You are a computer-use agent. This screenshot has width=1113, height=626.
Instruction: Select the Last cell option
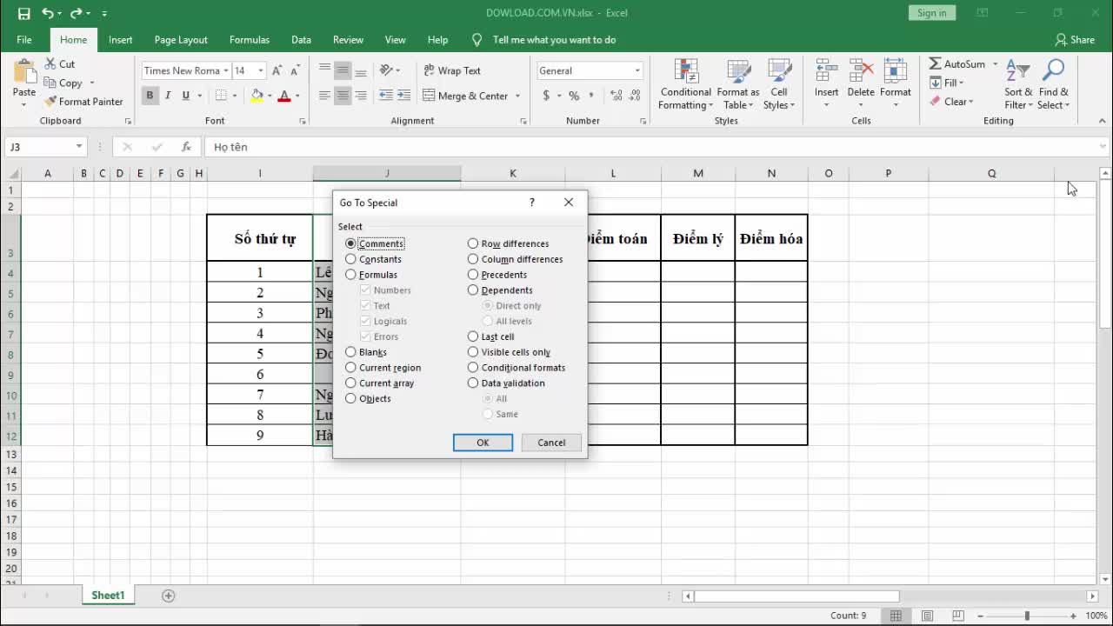tap(491, 336)
